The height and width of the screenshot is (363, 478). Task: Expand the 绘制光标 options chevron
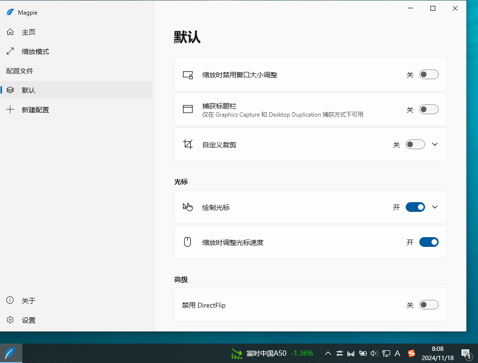[x=435, y=207]
